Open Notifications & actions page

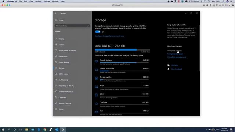pos(67,51)
